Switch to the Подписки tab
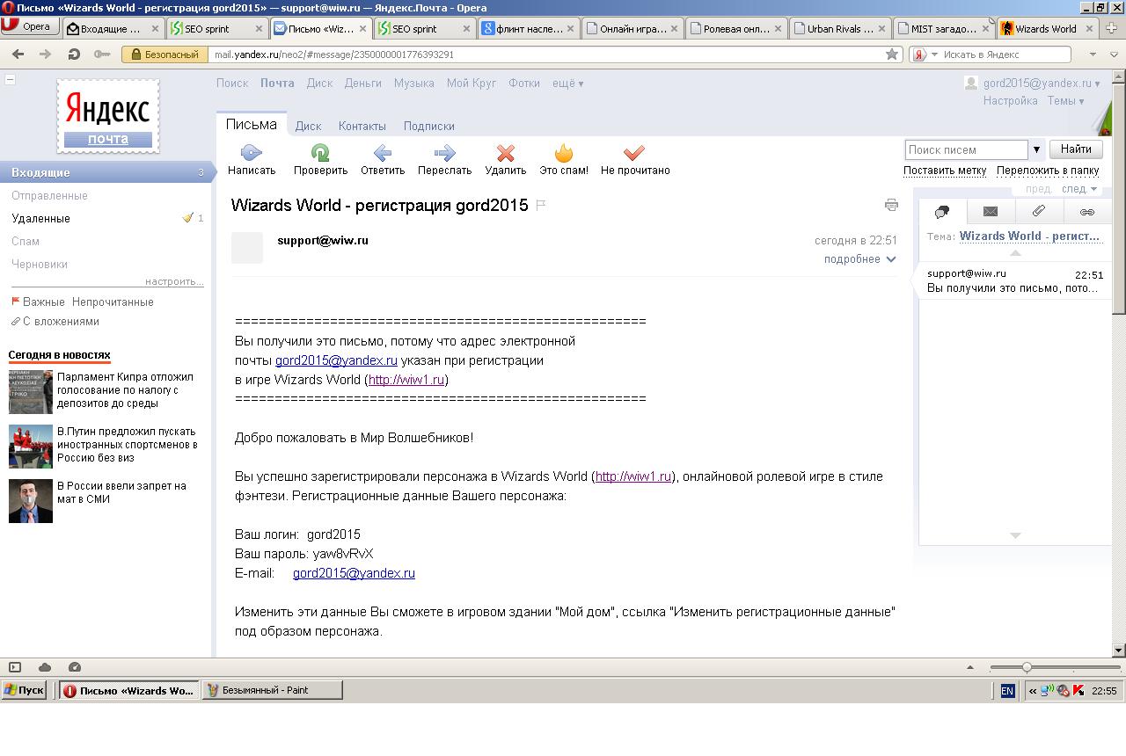This screenshot has width=1126, height=756. pos(429,126)
